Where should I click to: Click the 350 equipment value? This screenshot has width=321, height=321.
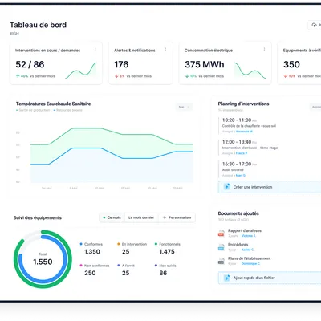(x=291, y=64)
